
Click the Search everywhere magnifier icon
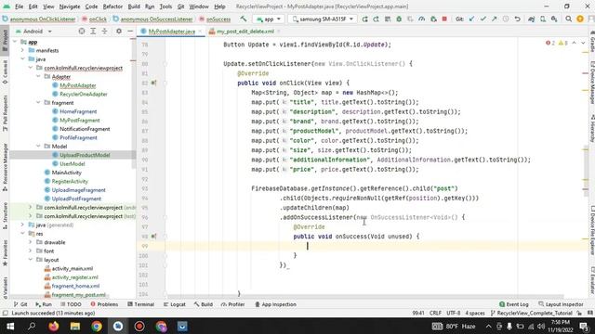(568, 19)
